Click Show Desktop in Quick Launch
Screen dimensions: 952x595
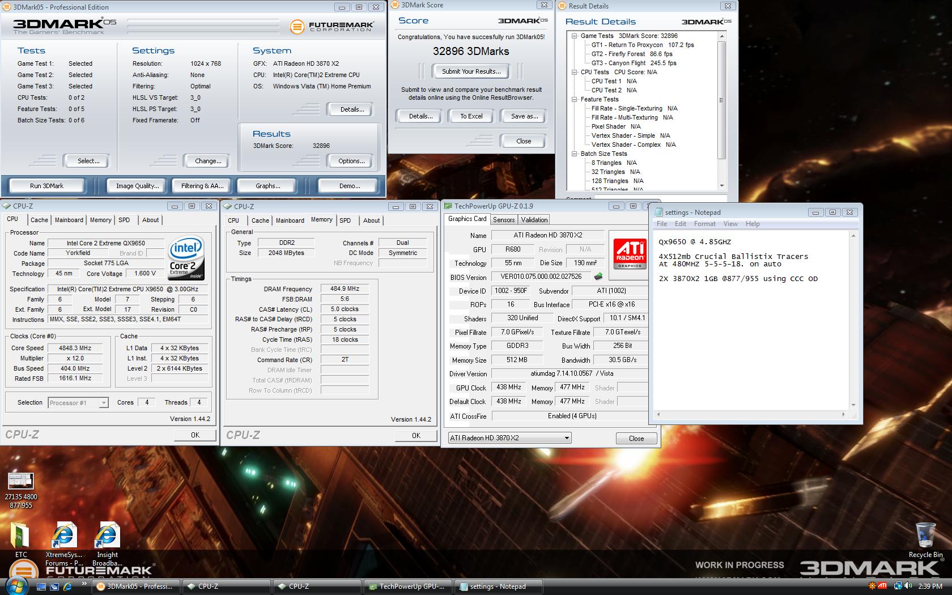[x=41, y=586]
